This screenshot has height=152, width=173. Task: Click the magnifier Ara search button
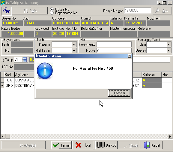pyautogui.click(x=162, y=11)
